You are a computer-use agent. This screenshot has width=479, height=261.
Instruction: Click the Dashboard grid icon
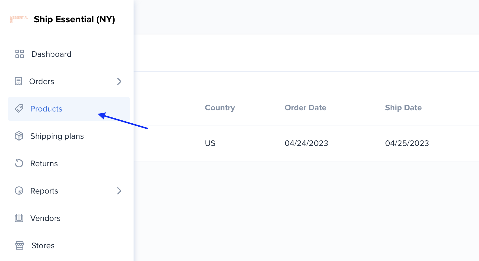(20, 54)
